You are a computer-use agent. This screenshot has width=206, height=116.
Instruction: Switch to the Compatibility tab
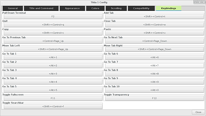[x=141, y=8]
